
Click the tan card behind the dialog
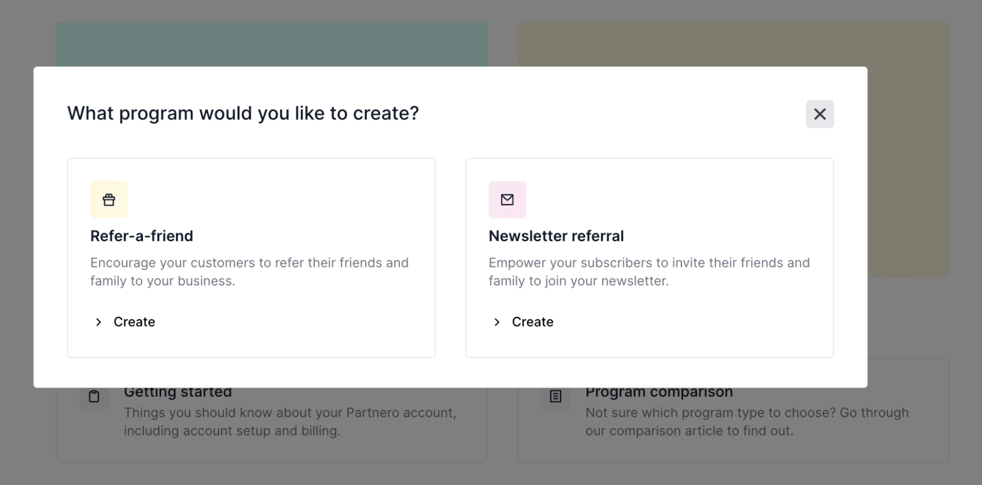[x=733, y=43]
